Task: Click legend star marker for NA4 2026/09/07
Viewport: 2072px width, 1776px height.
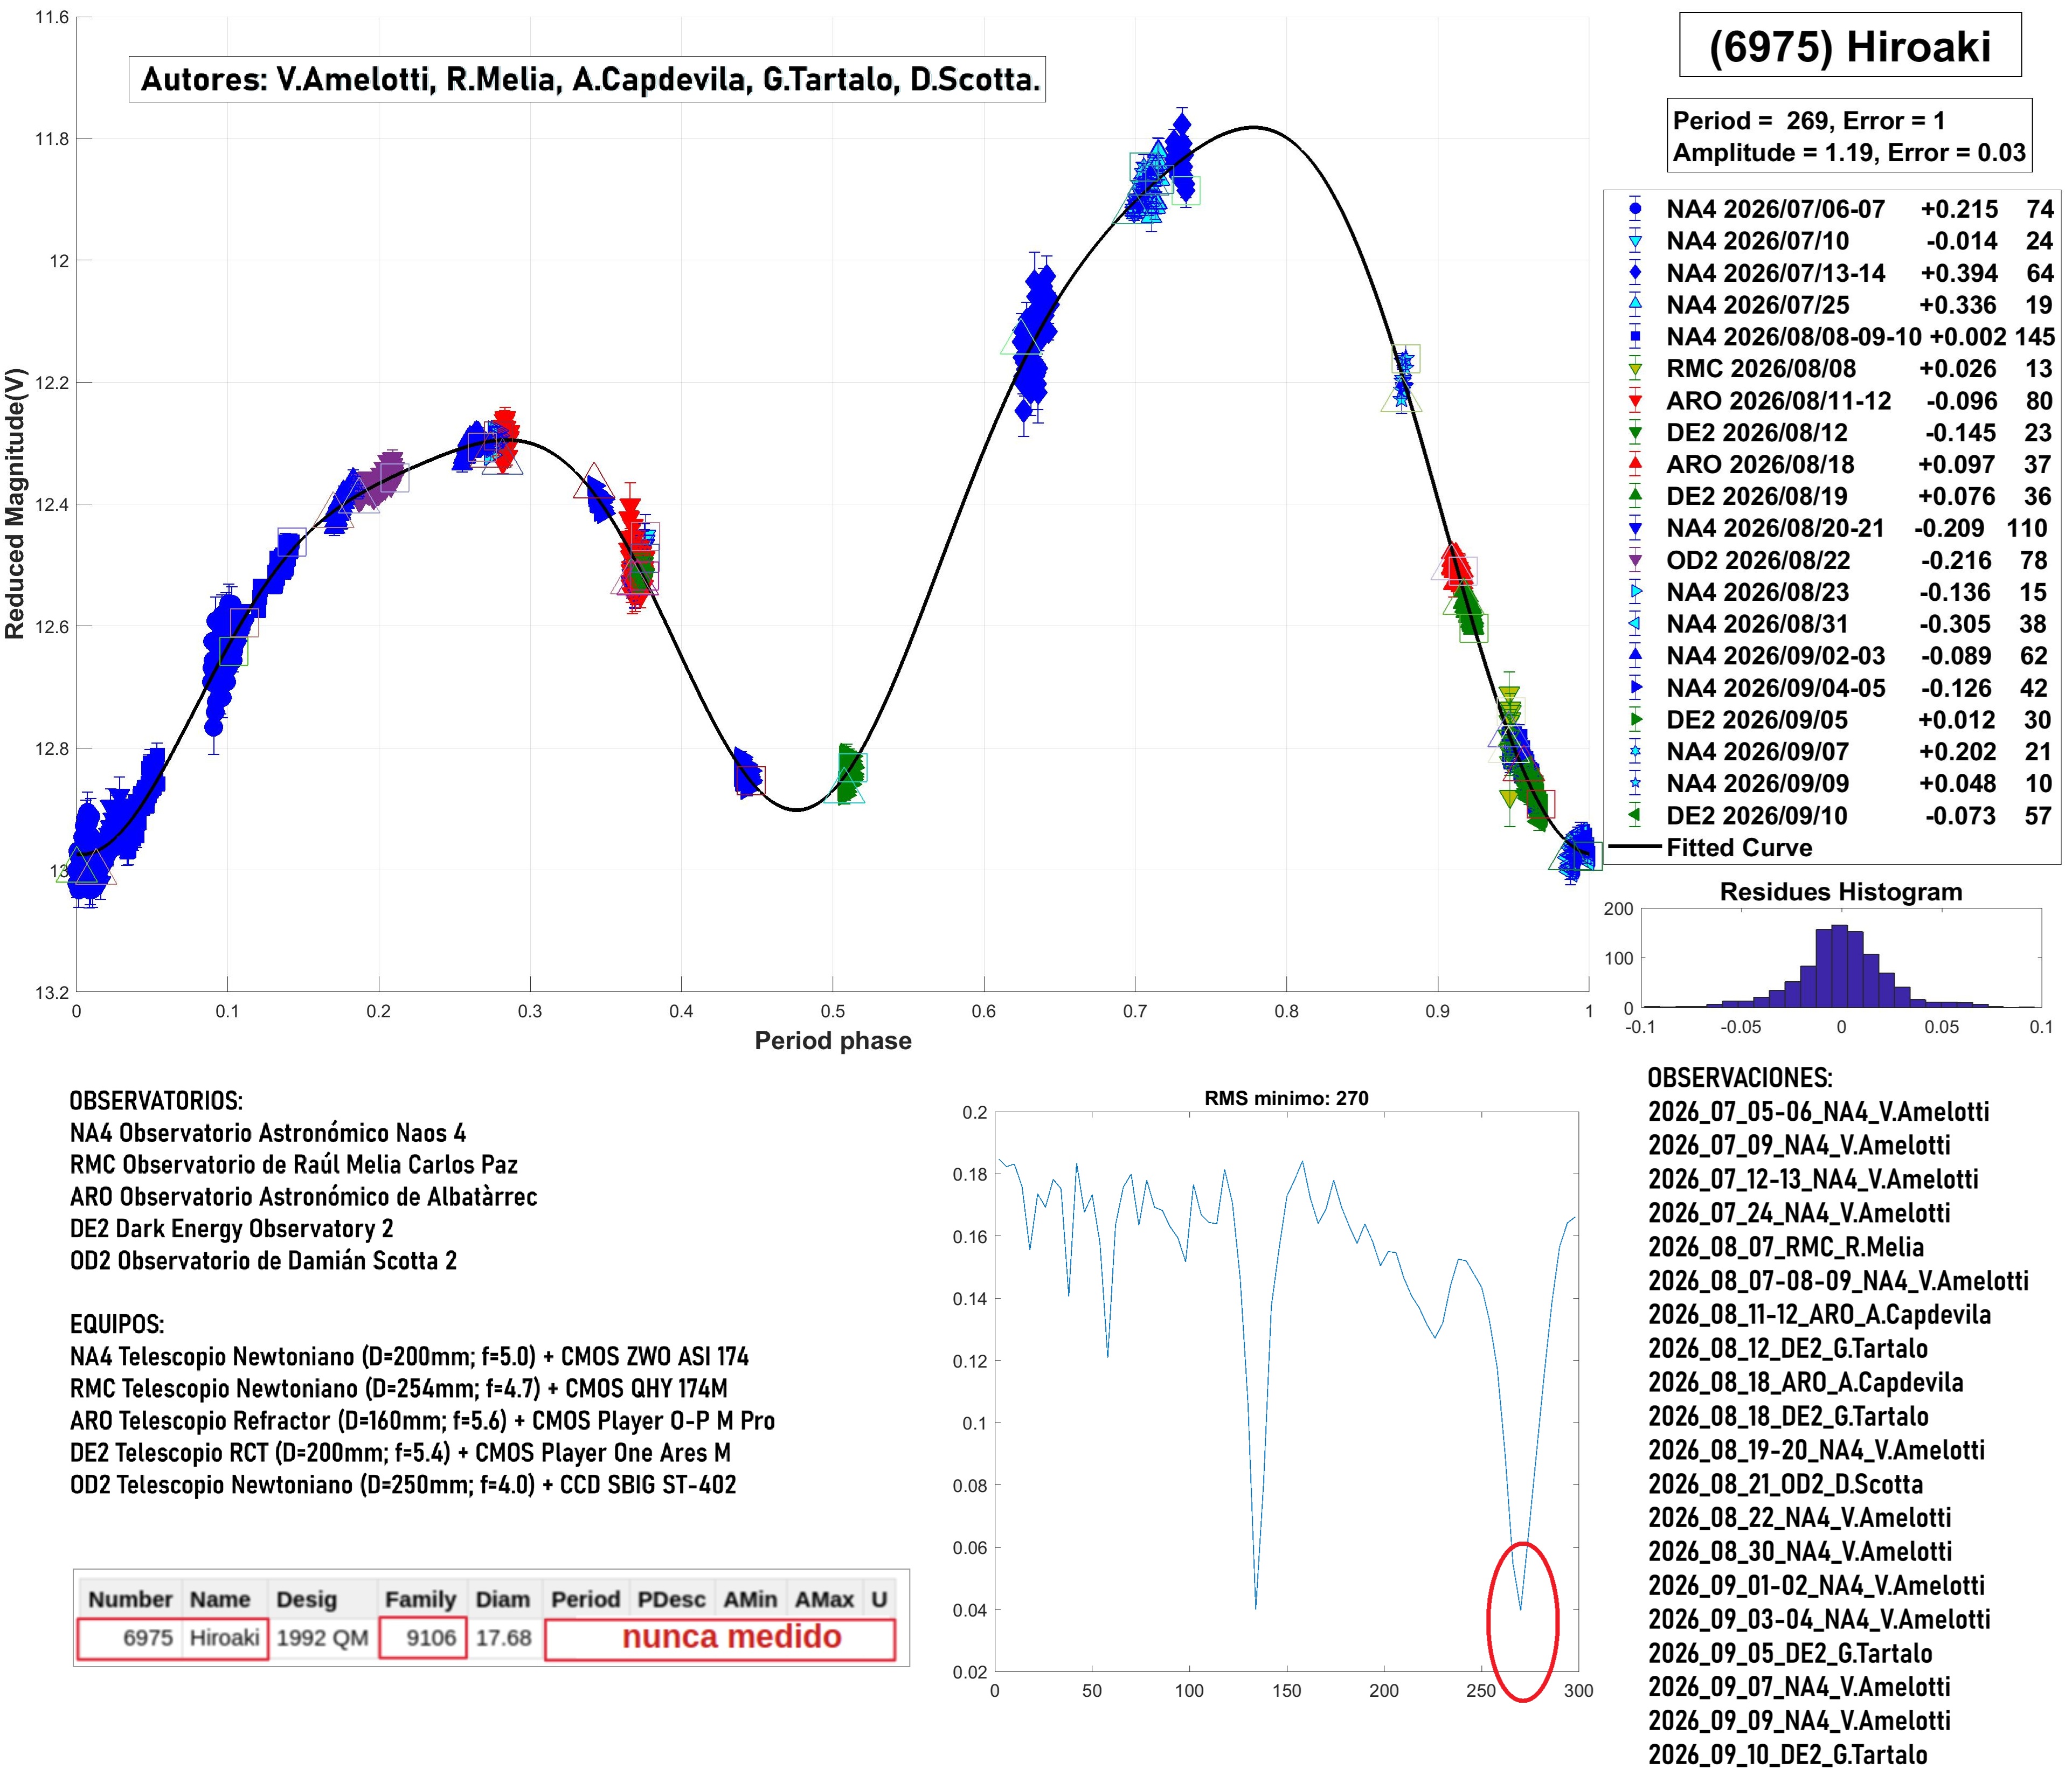Action: point(1635,752)
